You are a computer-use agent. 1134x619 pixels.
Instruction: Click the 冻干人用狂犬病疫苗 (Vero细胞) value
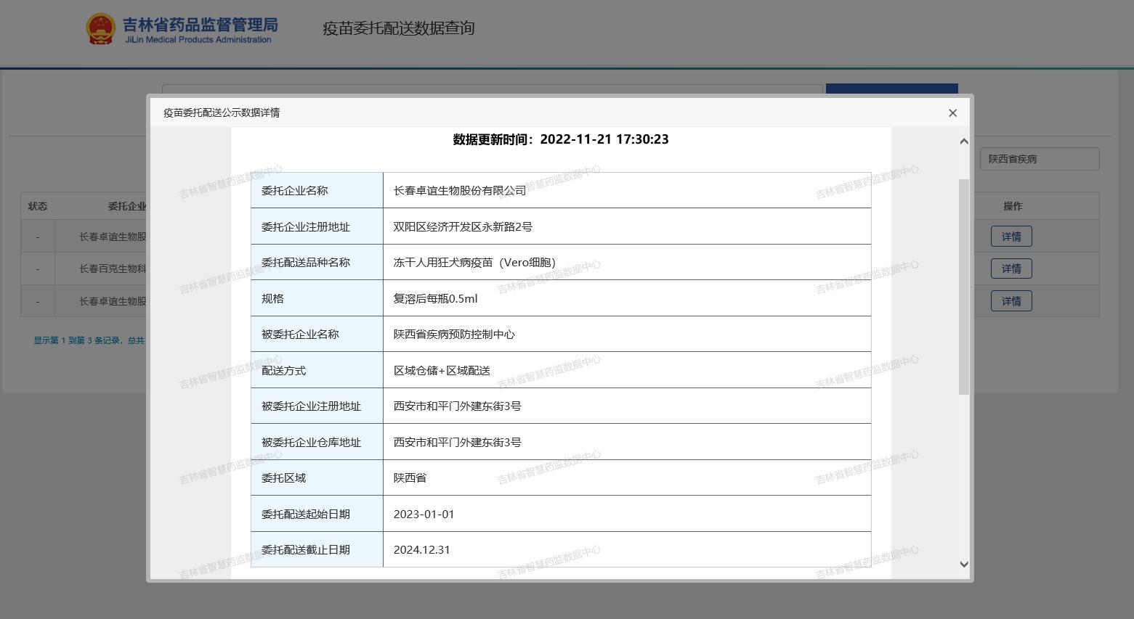pos(474,262)
